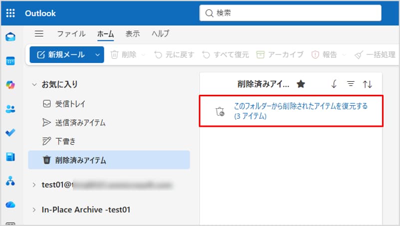400x226 pixels.
Task: Open the People contacts icon
Action: click(10, 109)
